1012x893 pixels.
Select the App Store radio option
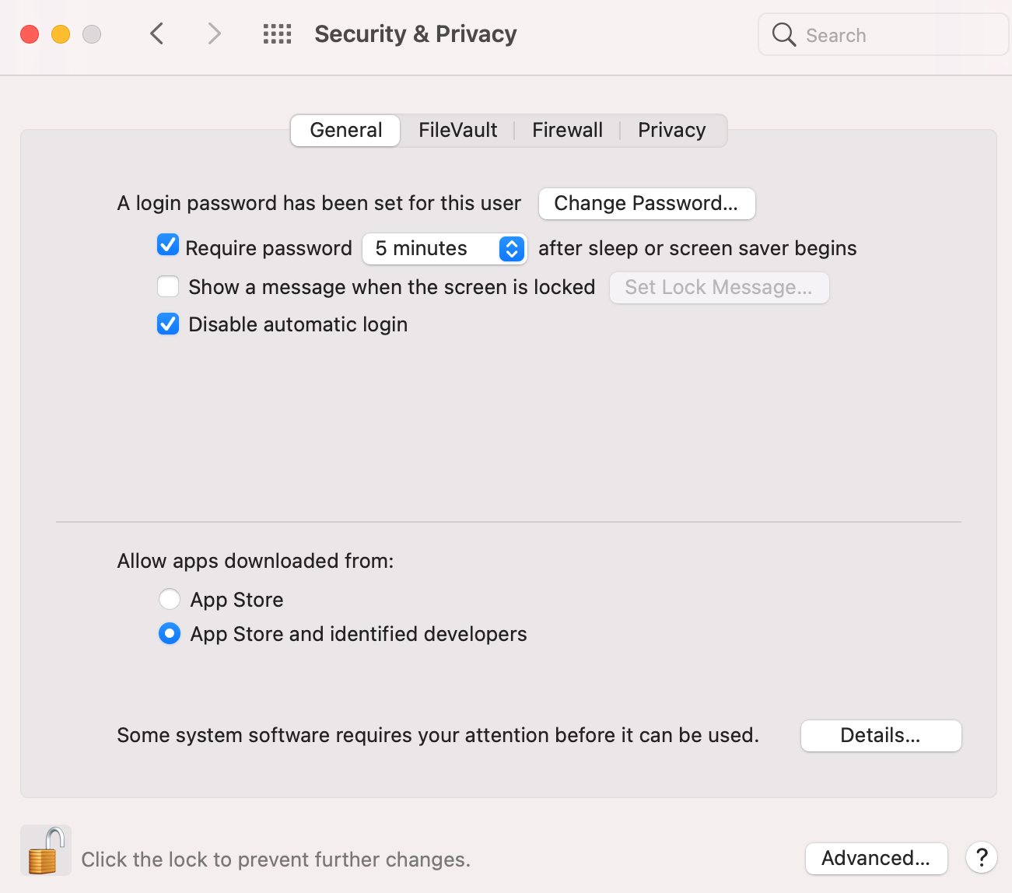(x=170, y=599)
